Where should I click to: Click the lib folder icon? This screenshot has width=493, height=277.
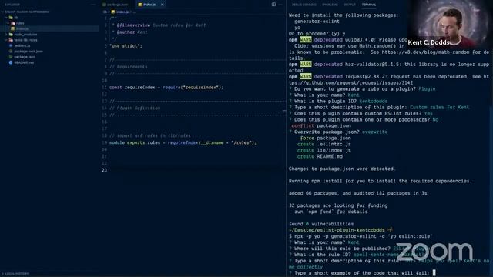coord(11,18)
